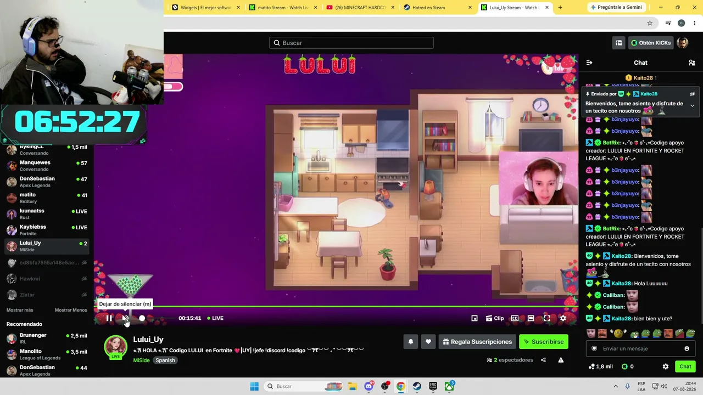Viewport: 703px width, 395px height.
Task: Select the Spanish language tag
Action: tap(165, 360)
